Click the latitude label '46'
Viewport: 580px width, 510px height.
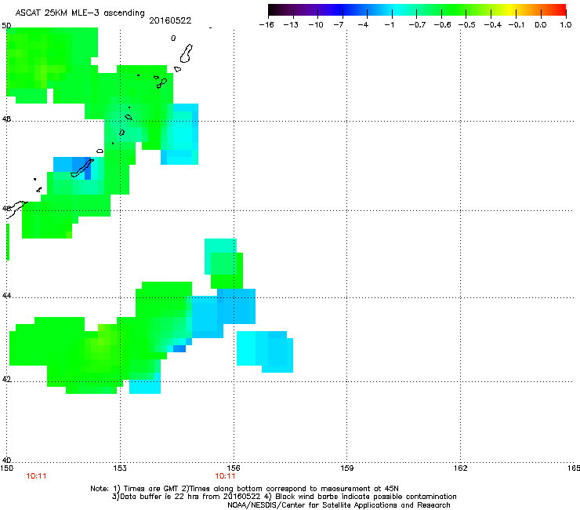(6, 209)
